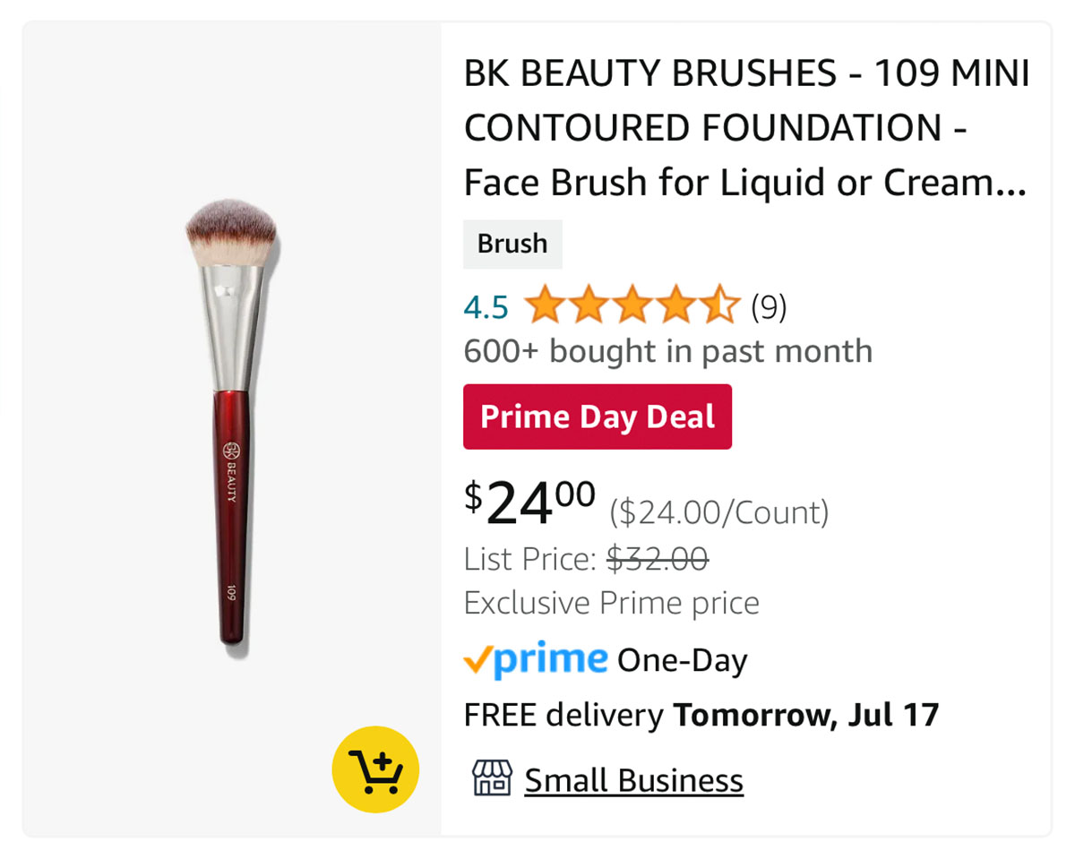This screenshot has height=859, width=1075.
Task: Click the star rating graphic
Action: click(x=632, y=307)
